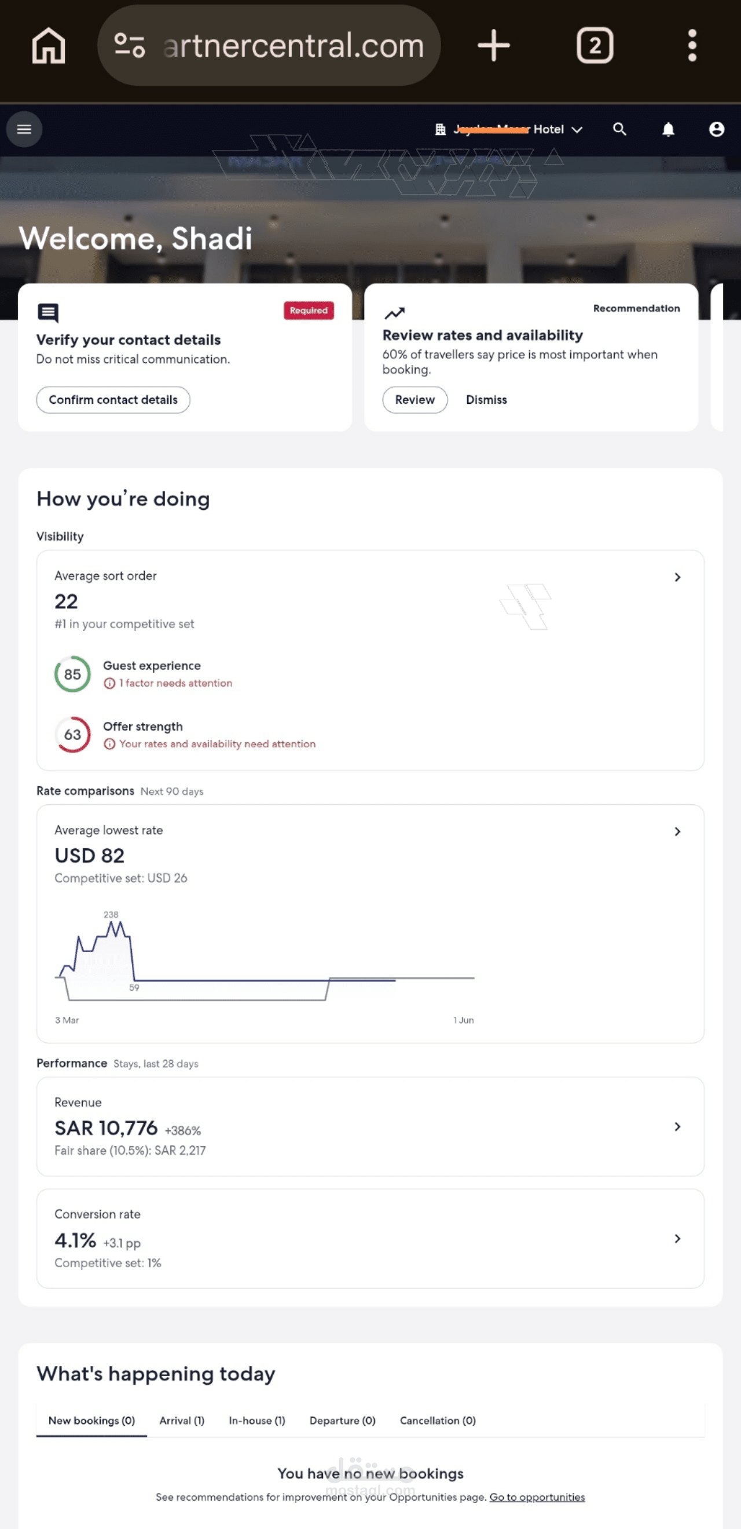Click Confirm contact details button
The width and height of the screenshot is (741, 1529).
click(x=113, y=399)
